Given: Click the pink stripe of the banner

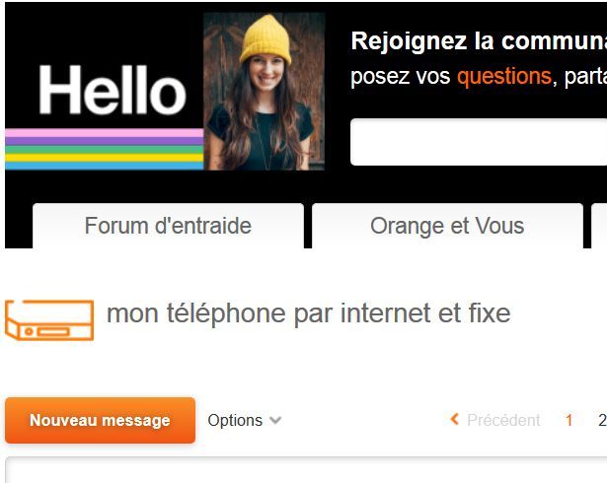Looking at the screenshot, I should [x=105, y=133].
